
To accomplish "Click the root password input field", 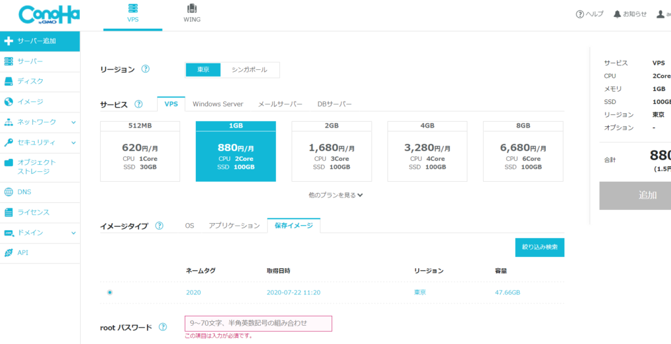I will [258, 323].
